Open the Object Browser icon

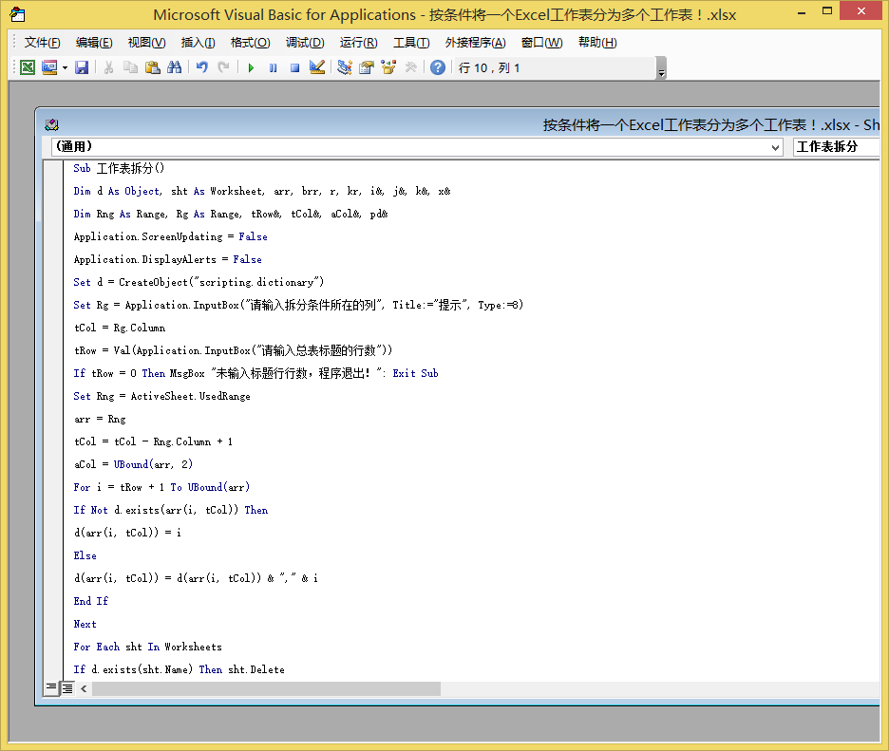point(388,68)
